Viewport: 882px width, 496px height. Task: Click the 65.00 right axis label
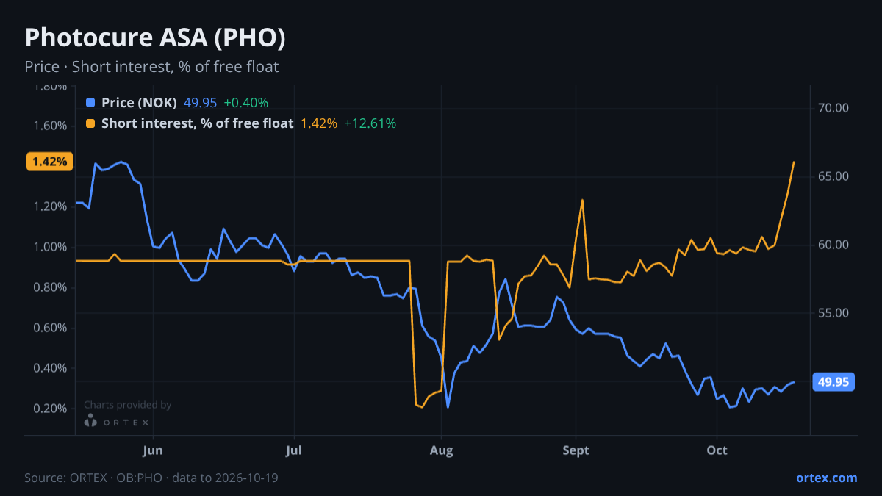[833, 176]
